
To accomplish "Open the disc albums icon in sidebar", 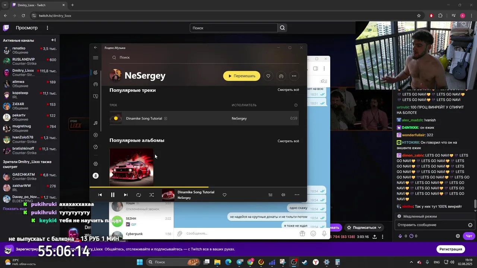I will (x=95, y=135).
